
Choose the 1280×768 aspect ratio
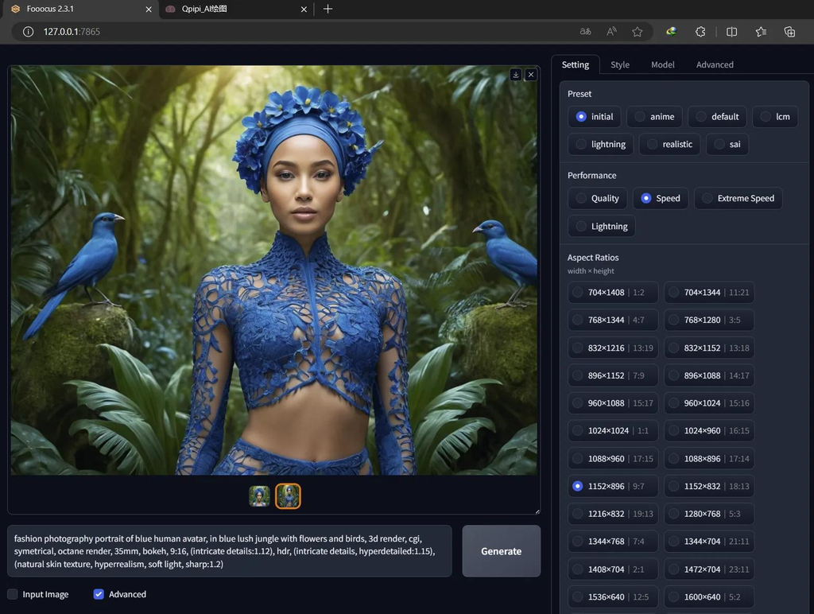[x=709, y=514]
